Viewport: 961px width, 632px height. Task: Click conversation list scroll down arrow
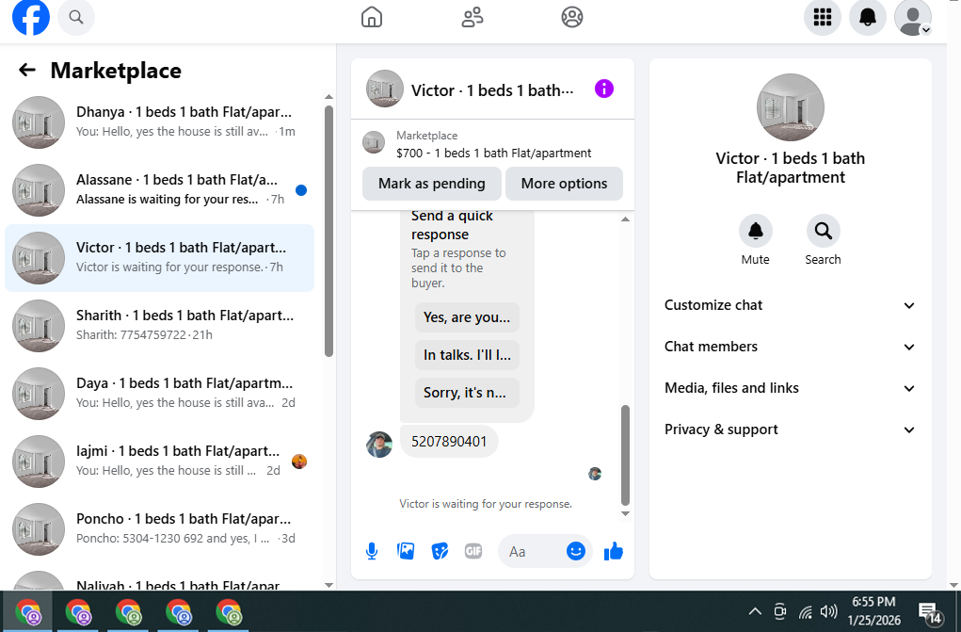[329, 585]
